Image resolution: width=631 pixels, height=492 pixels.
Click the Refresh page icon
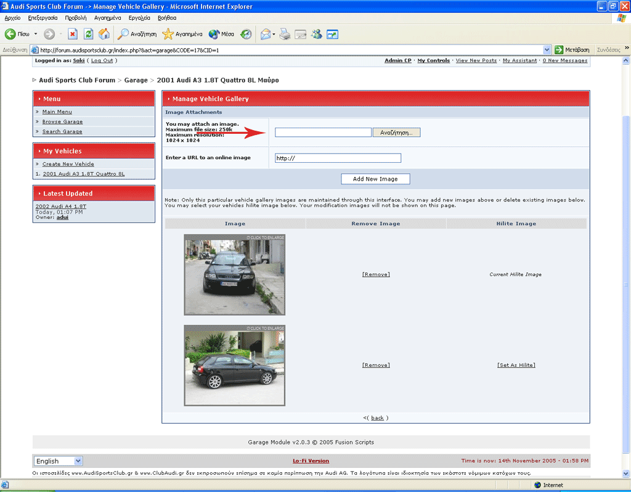point(89,35)
